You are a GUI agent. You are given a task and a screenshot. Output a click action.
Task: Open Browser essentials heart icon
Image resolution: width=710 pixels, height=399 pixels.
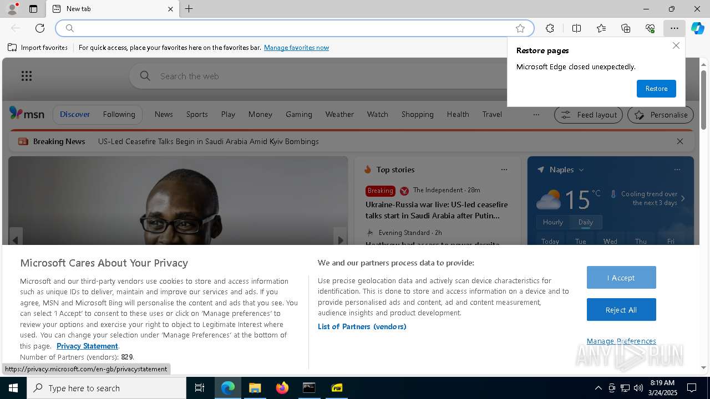(x=650, y=28)
